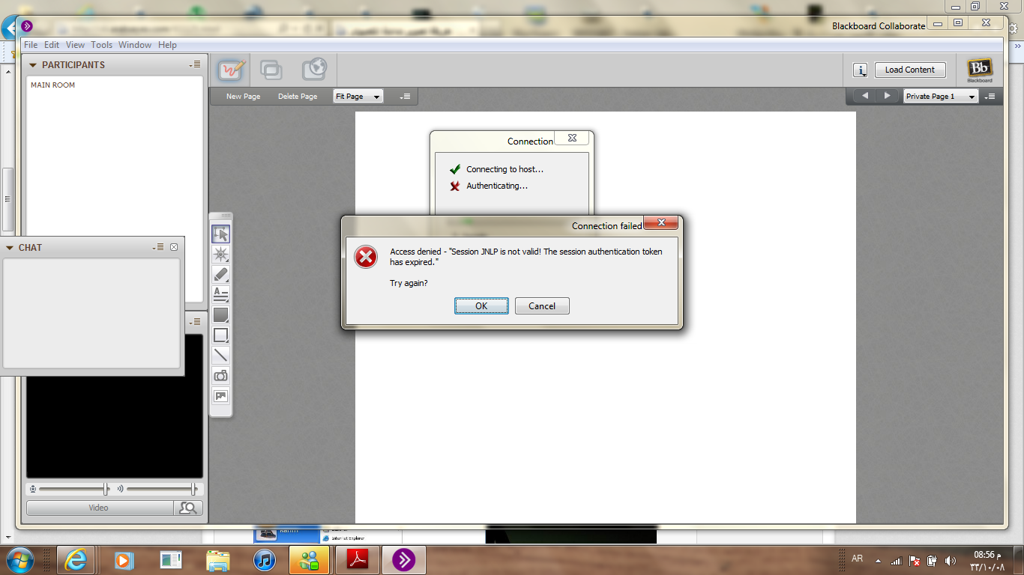
Task: Click OK to retry the connection
Action: pos(481,305)
